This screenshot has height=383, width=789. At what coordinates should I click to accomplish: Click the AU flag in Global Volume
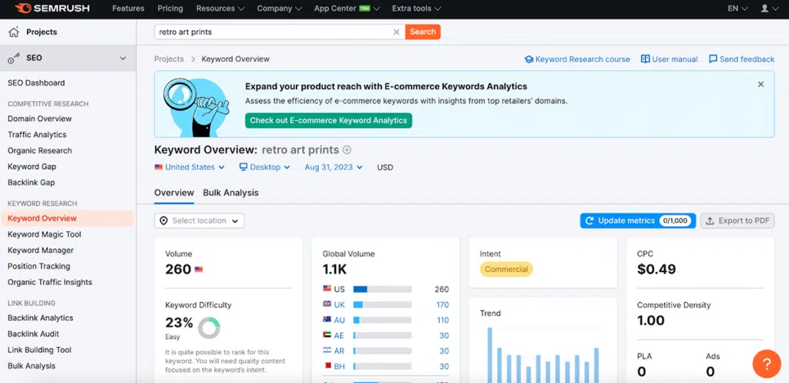(327, 320)
